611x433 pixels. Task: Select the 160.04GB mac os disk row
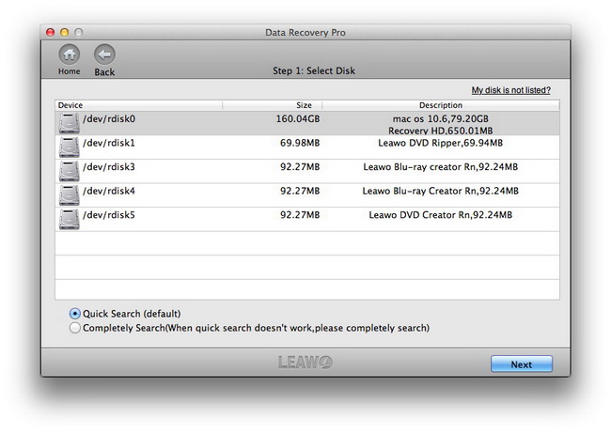coord(307,123)
